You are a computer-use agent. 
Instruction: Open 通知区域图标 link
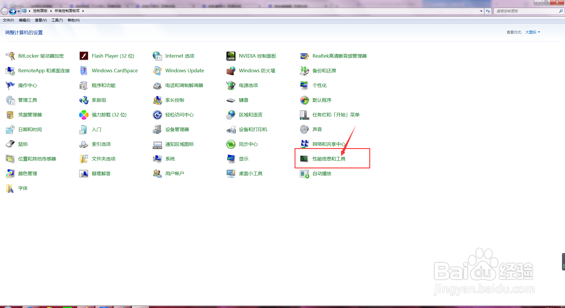point(180,144)
